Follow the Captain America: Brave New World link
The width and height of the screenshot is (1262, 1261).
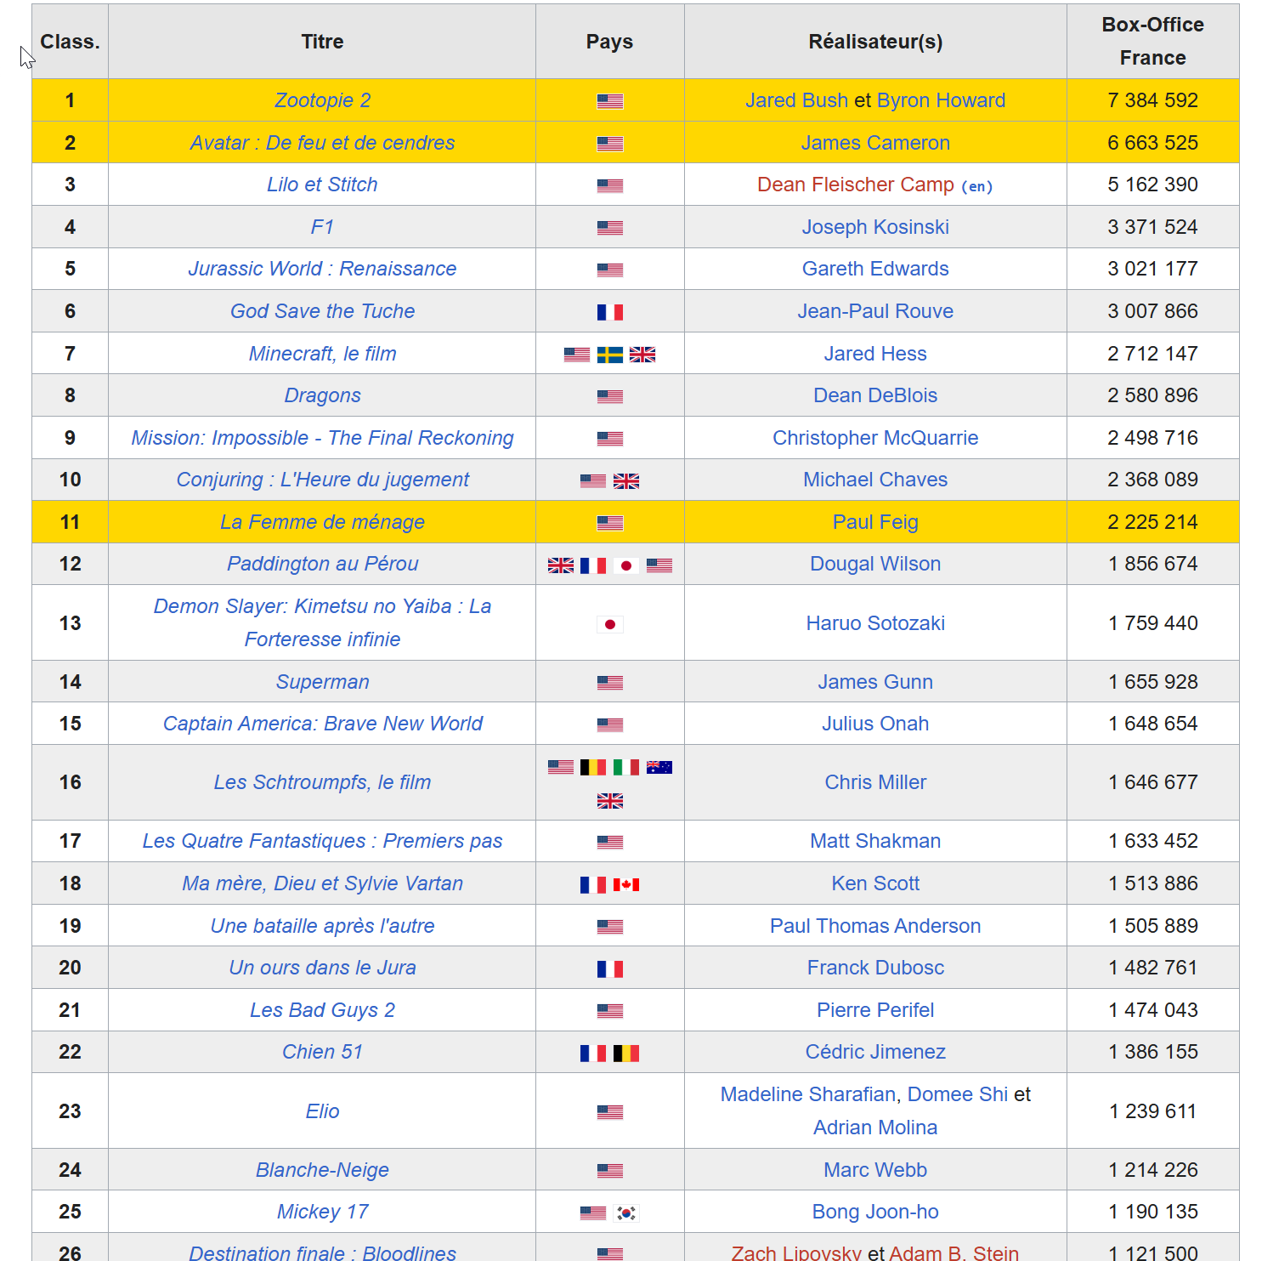tap(322, 724)
